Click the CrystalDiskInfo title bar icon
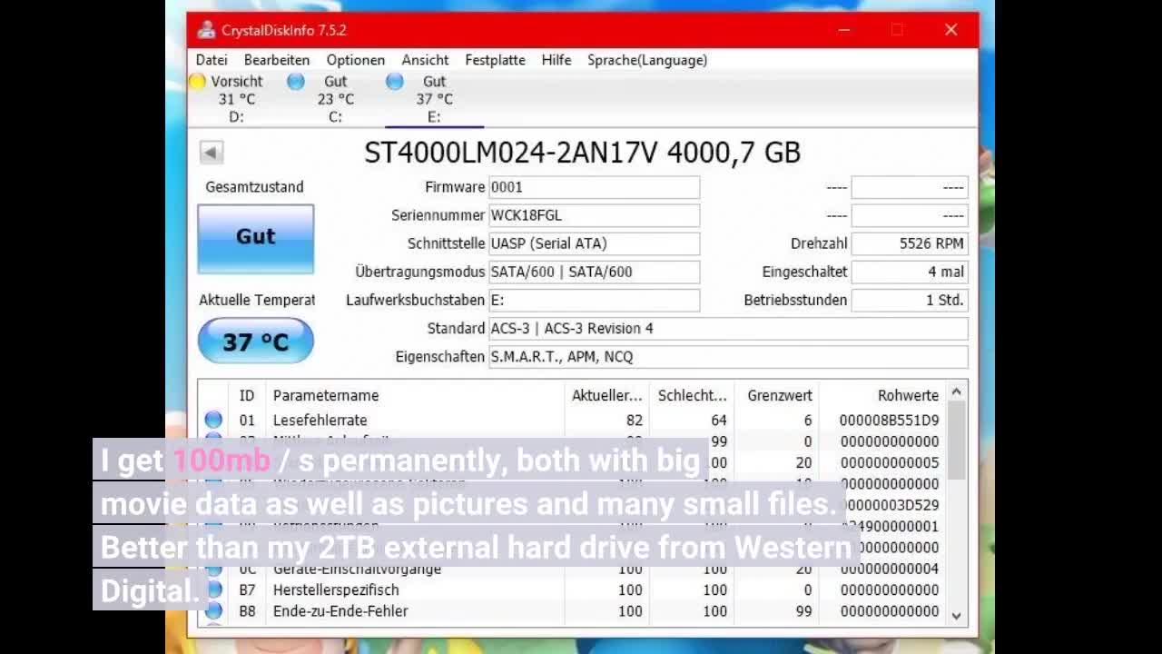1162x654 pixels. tap(206, 30)
